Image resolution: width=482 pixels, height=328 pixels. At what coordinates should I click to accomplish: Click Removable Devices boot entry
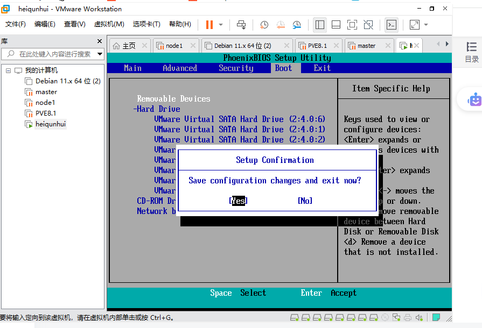click(173, 99)
